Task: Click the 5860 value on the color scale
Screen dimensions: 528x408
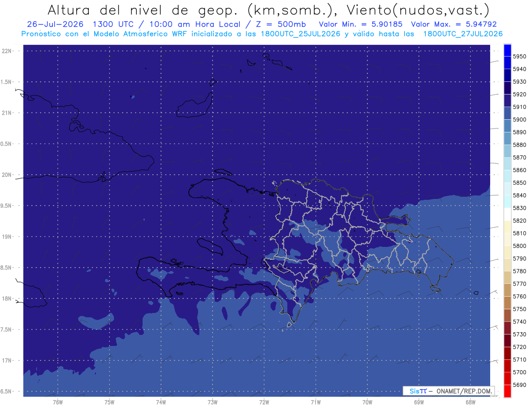Action: (519, 170)
